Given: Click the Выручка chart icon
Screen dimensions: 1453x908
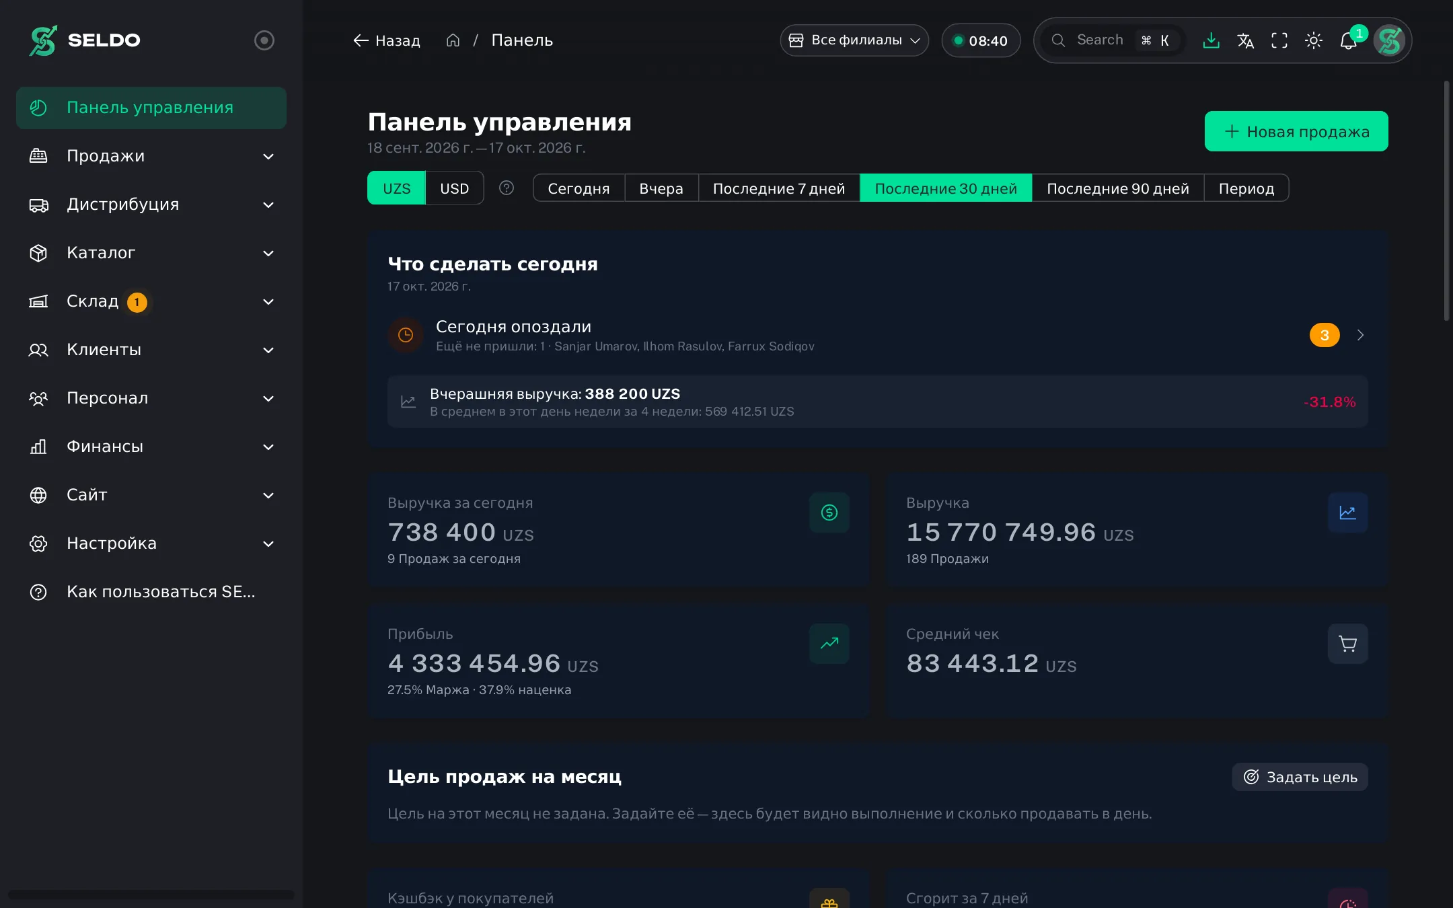Looking at the screenshot, I should point(1348,513).
